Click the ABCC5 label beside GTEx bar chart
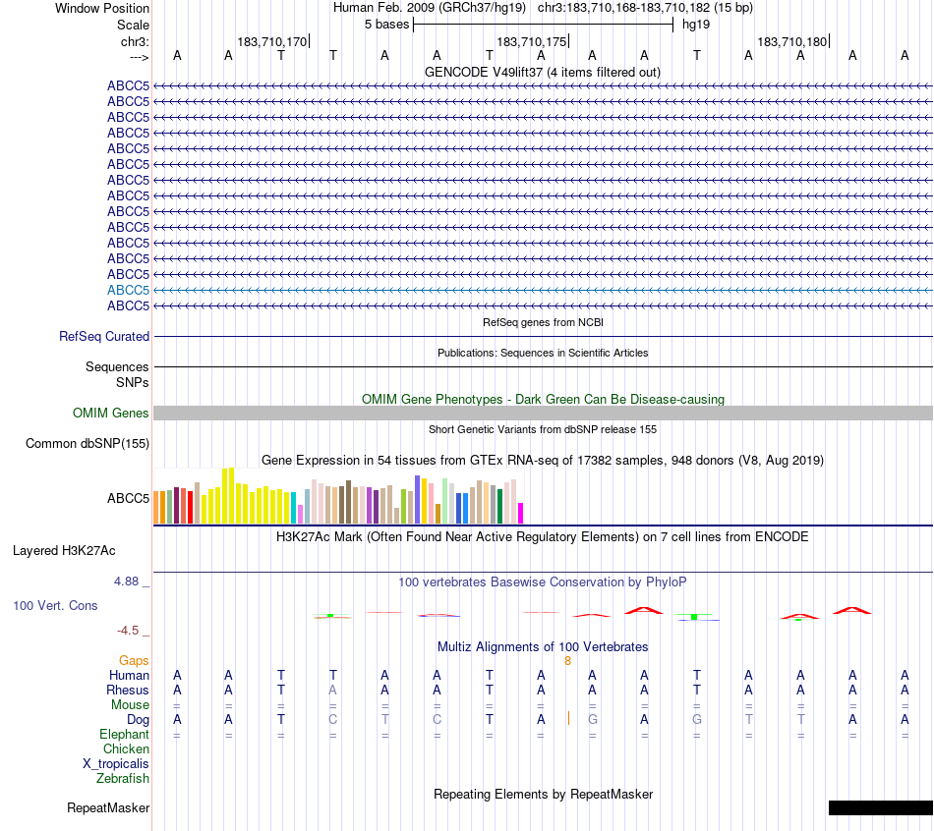Image resolution: width=934 pixels, height=831 pixels. 128,498
